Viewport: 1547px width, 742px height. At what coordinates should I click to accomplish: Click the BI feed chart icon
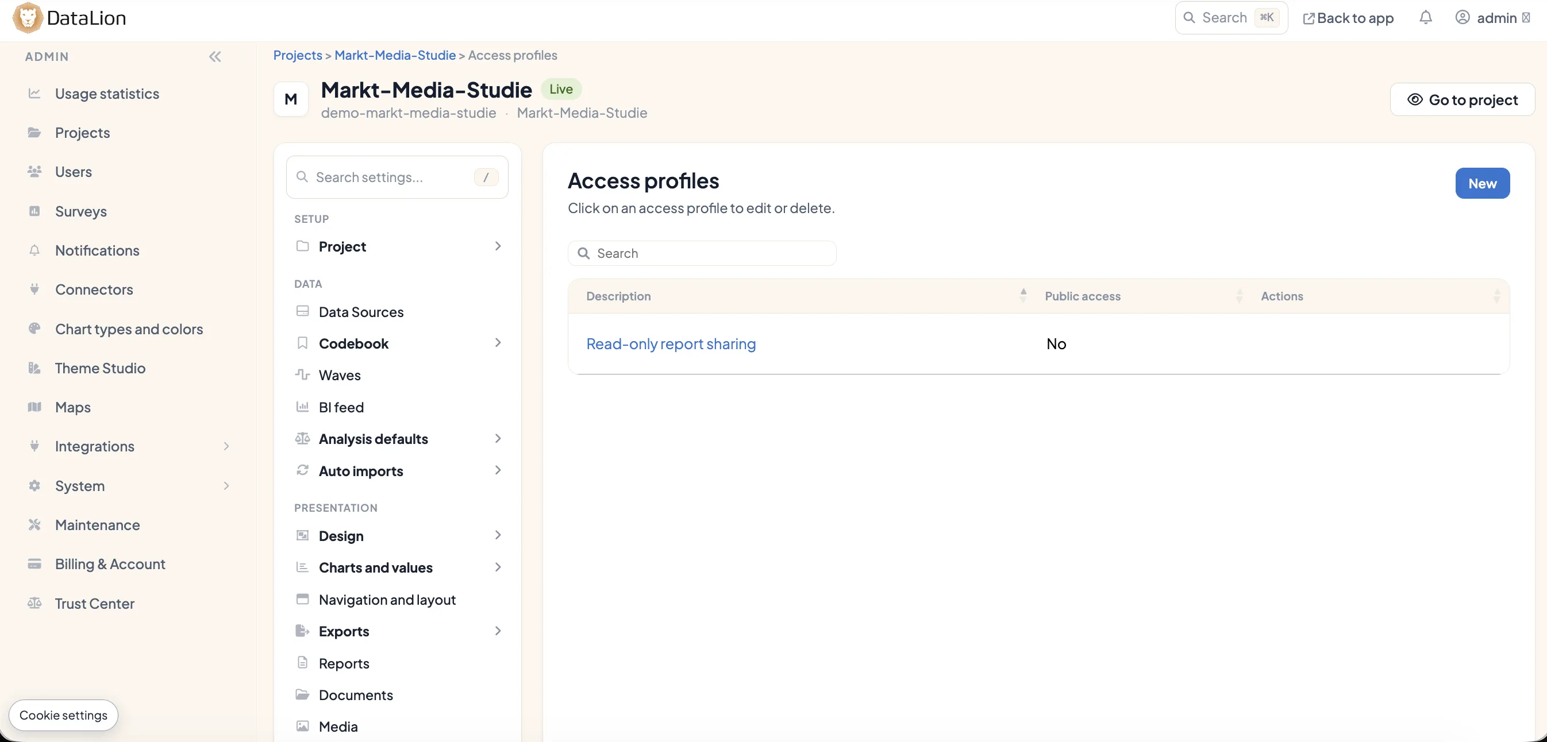point(303,407)
